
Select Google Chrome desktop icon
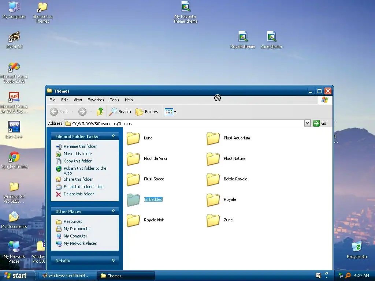tap(14, 160)
